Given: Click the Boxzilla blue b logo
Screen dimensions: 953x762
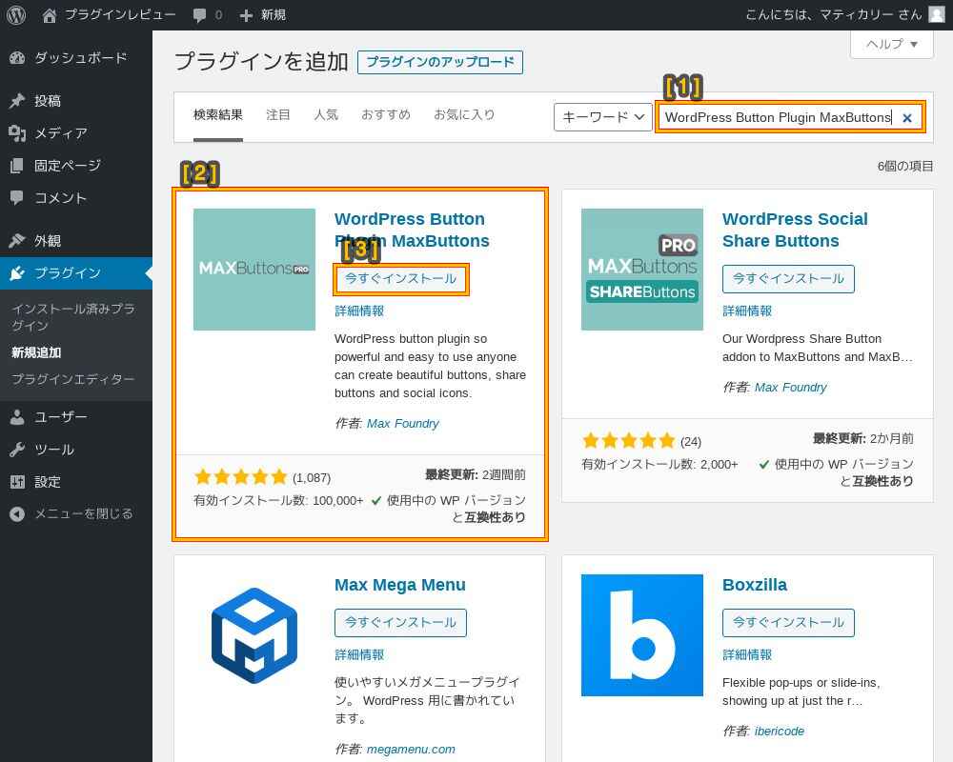Looking at the screenshot, I should click(x=641, y=635).
